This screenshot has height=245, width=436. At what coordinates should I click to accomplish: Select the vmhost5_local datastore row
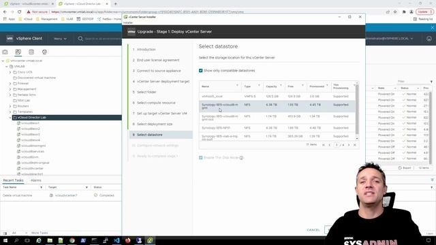(277, 97)
